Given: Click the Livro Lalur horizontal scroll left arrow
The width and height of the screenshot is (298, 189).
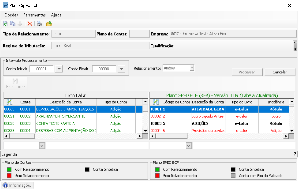Looking at the screenshot, I should (x=6, y=136).
